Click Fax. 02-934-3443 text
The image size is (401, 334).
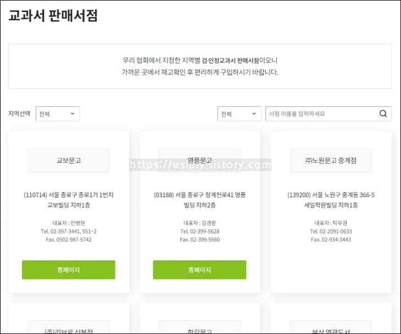[x=331, y=240]
